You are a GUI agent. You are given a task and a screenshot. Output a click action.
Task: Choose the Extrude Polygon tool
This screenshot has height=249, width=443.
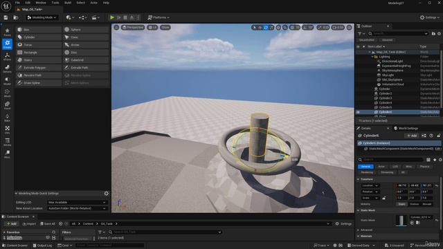(39, 68)
